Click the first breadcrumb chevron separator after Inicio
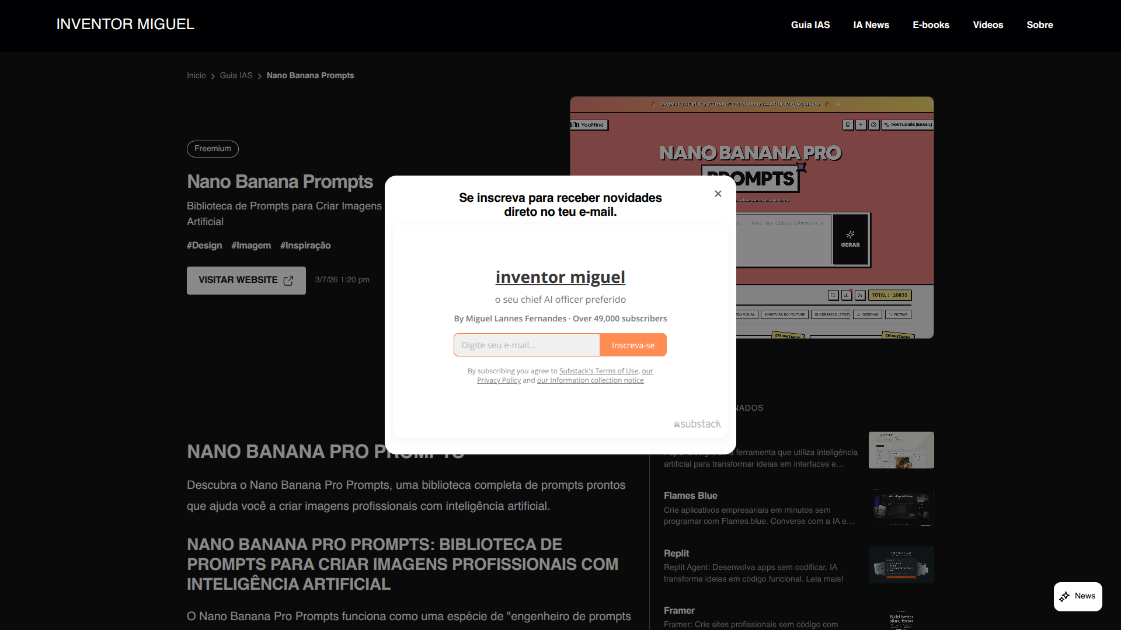Viewport: 1121px width, 630px height. (213, 76)
